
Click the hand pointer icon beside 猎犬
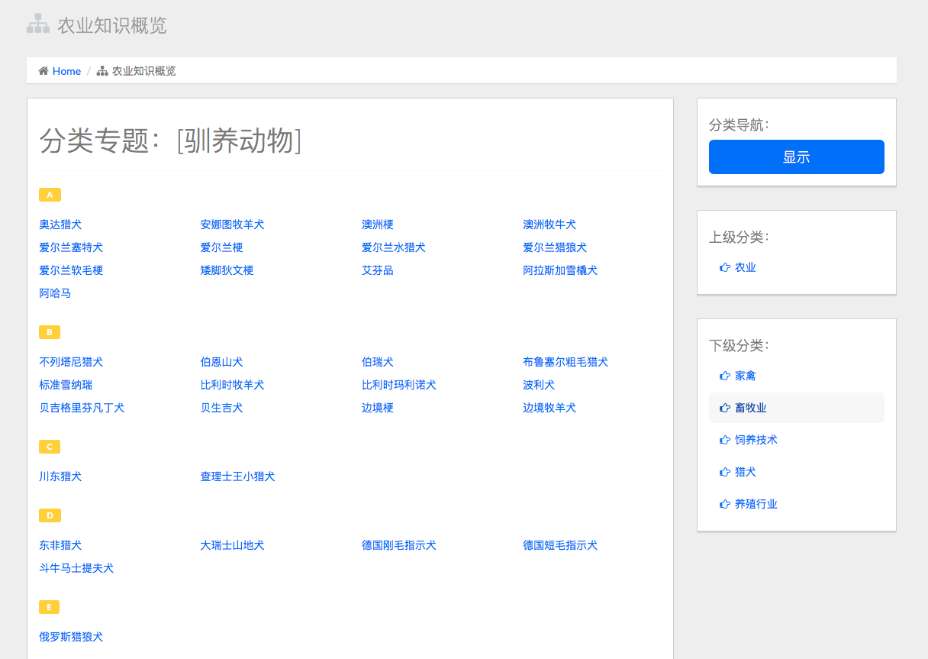click(x=724, y=472)
